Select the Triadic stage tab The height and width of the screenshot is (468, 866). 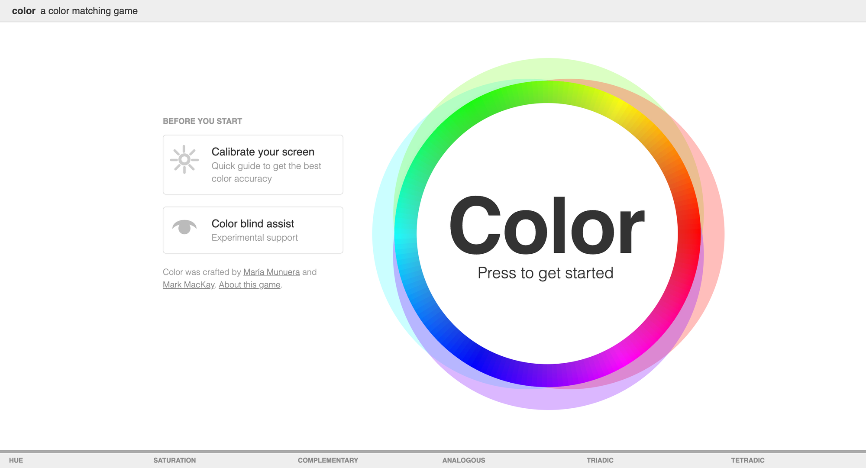click(600, 460)
